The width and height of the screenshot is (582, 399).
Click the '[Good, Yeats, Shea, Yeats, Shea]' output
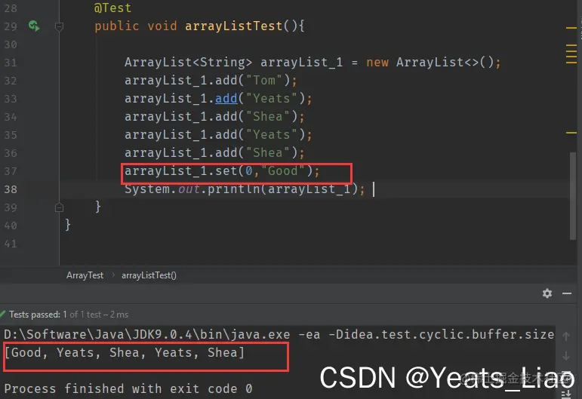coord(125,353)
